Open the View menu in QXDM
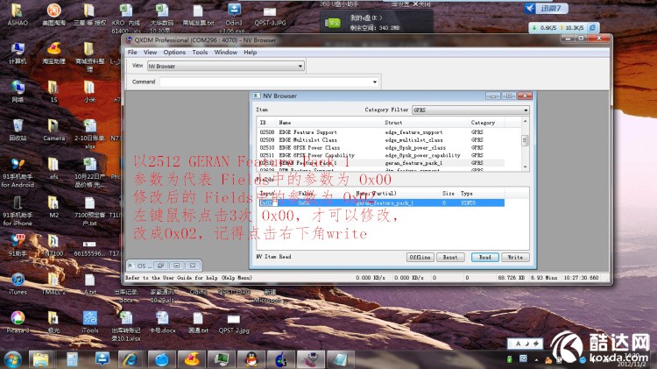The height and width of the screenshot is (369, 657). pyautogui.click(x=150, y=52)
